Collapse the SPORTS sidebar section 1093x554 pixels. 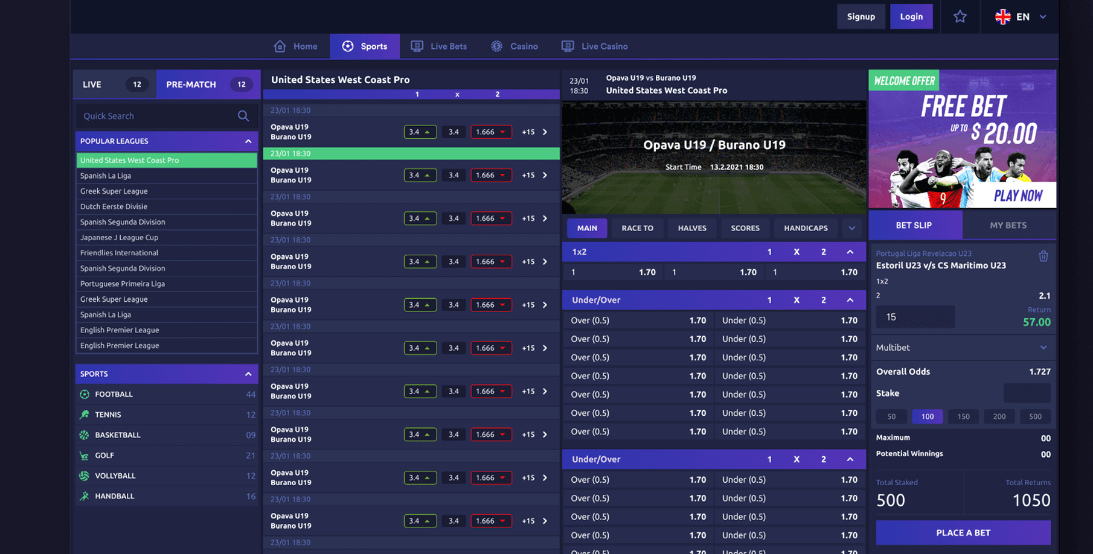tap(248, 374)
